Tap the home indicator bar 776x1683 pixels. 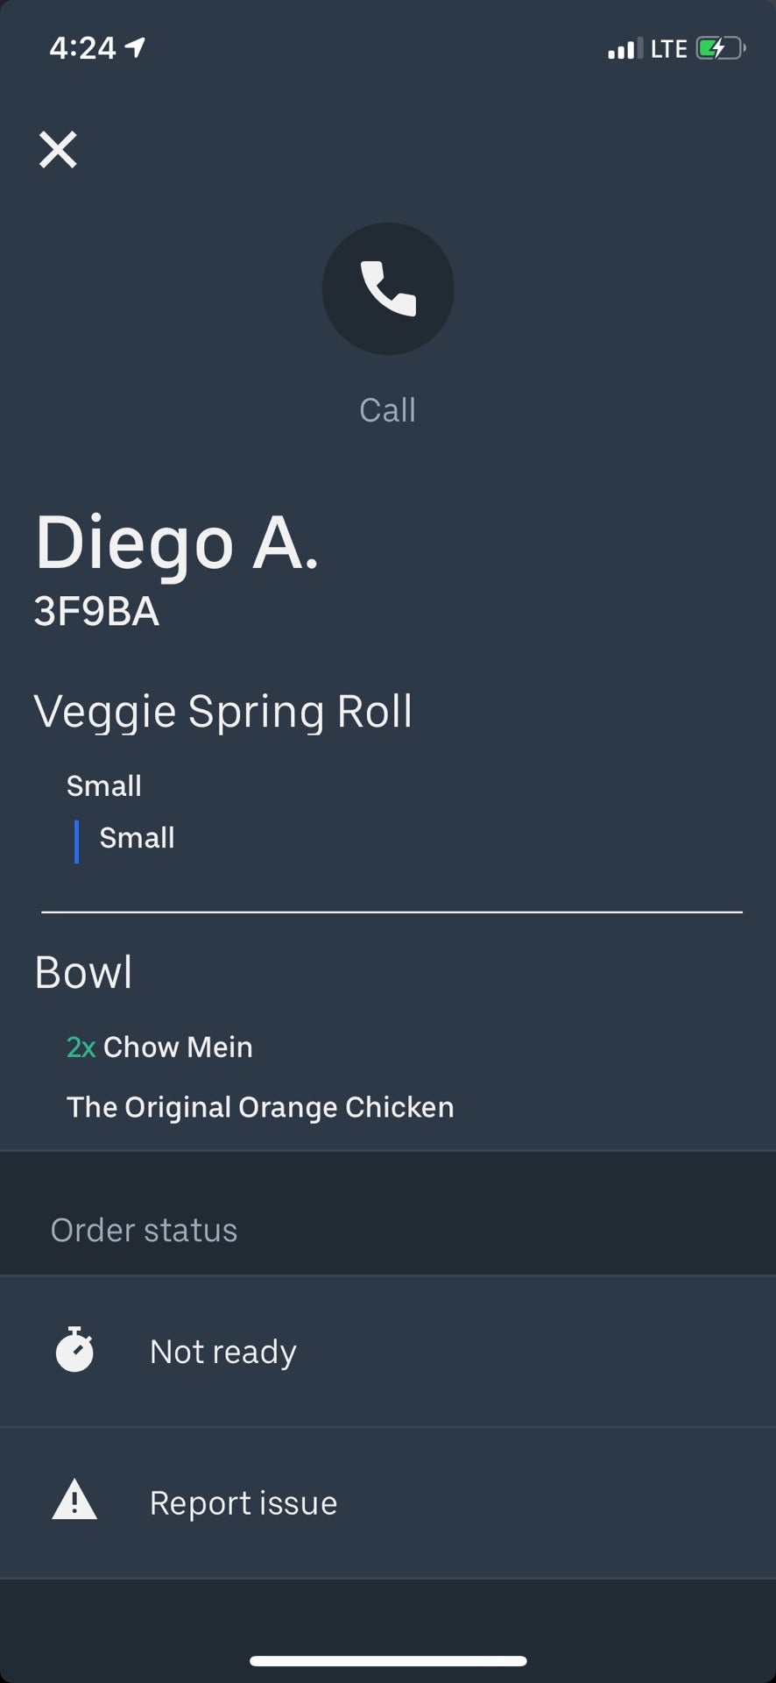pos(388,1660)
